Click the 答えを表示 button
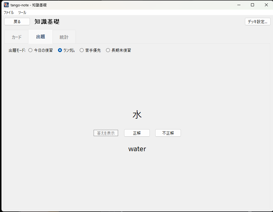The height and width of the screenshot is (212, 273). pyautogui.click(x=106, y=133)
